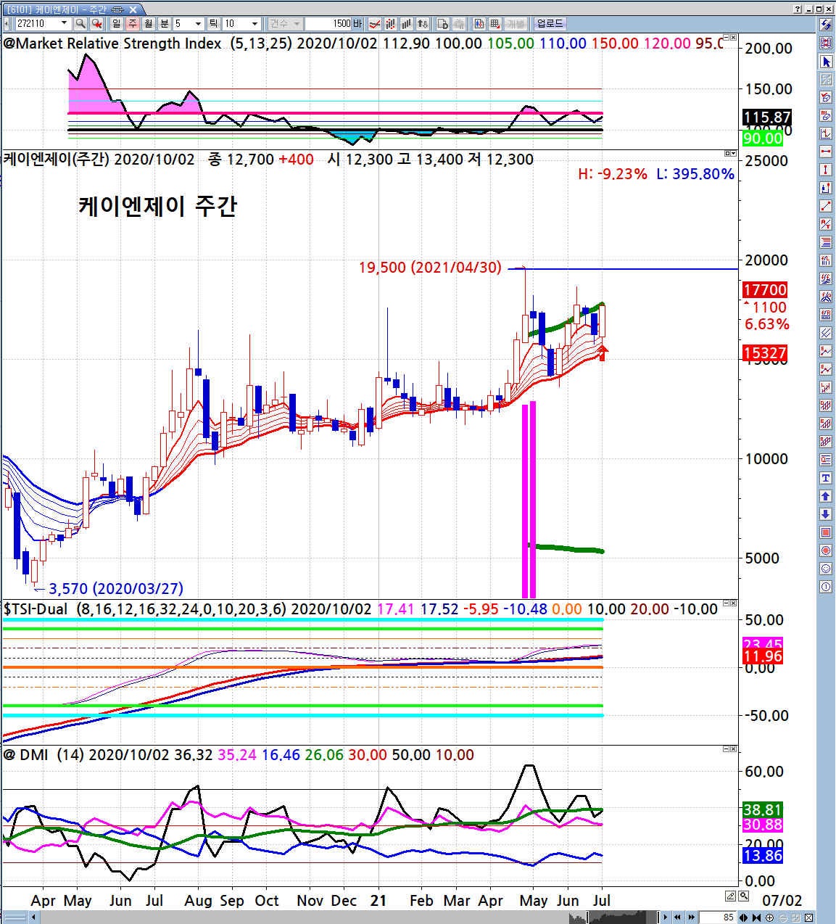Screen dimensions: 836x924
Task: Switch to bar chart type icon
Action: [407, 23]
